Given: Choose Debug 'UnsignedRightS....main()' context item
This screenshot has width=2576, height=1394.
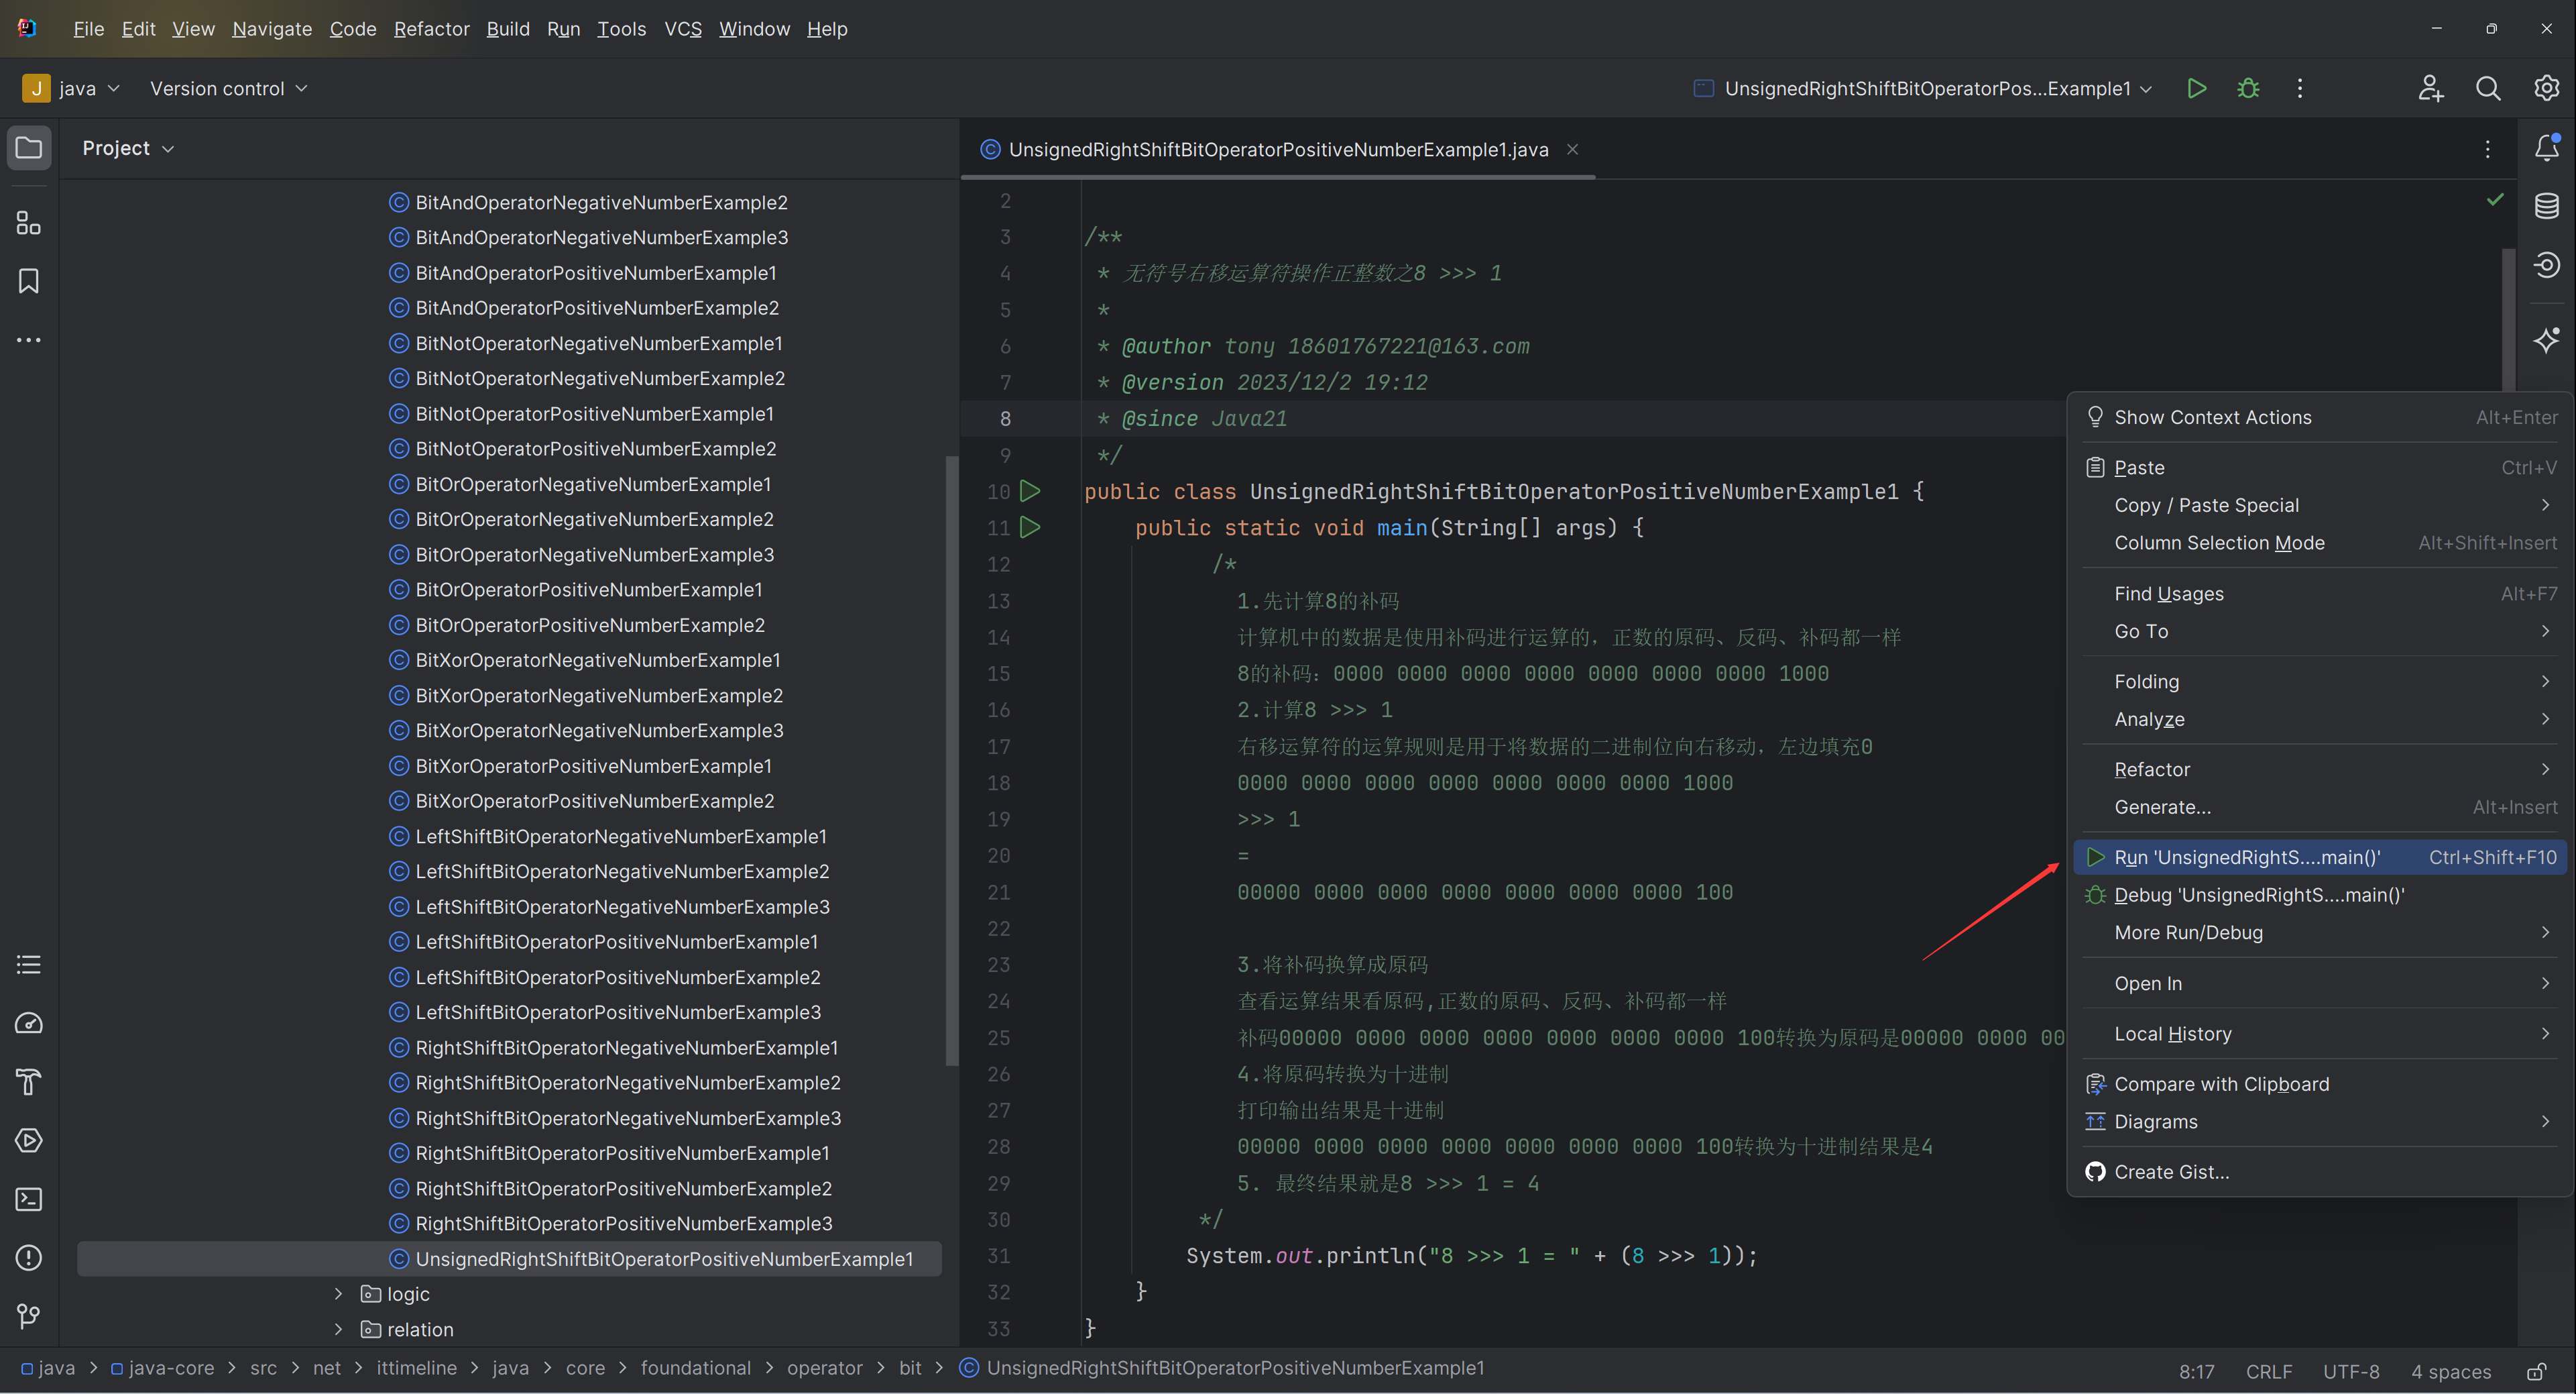Looking at the screenshot, I should coord(2320,895).
